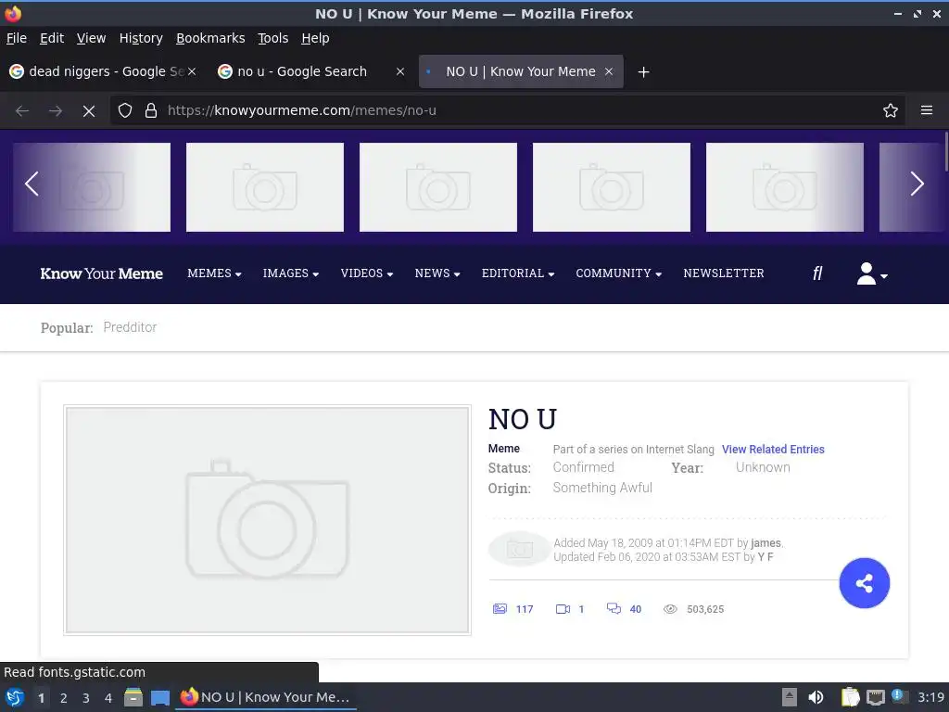The image size is (949, 712).
Task: Expand the NEWS dropdown in navbar
Action: (437, 273)
